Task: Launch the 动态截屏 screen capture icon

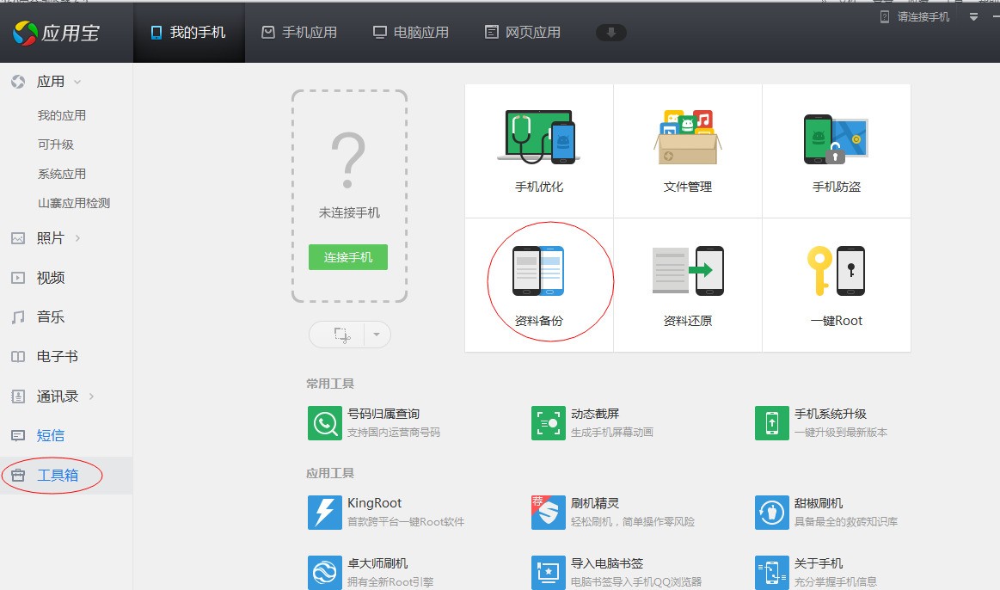Action: (x=549, y=423)
